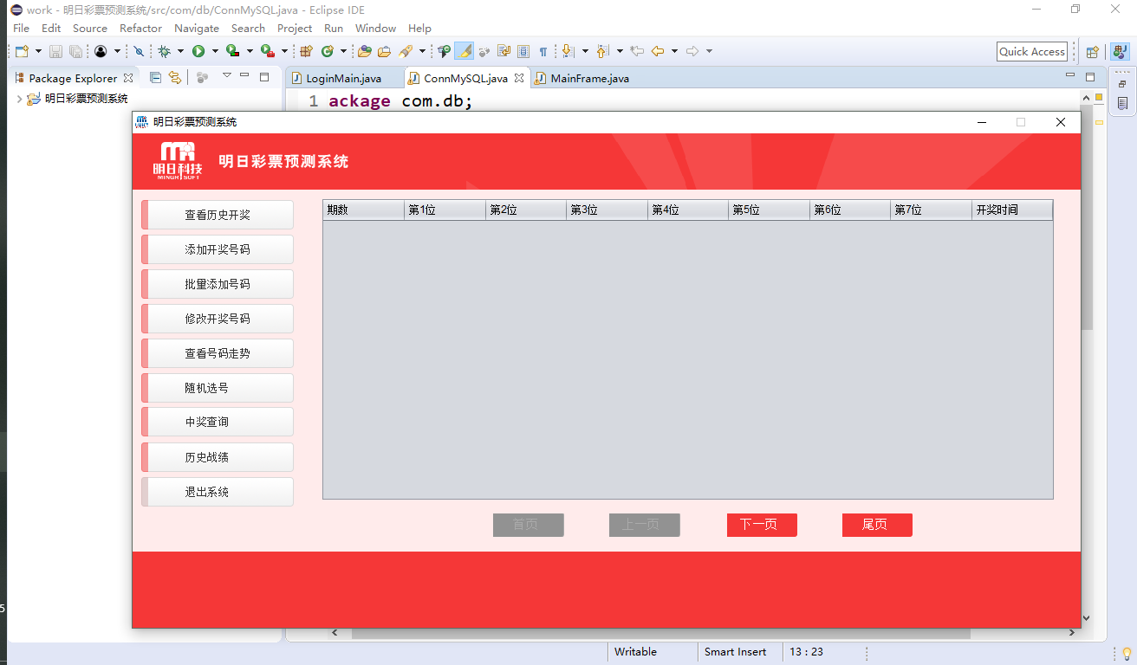Switch to the LoginMain.java tab
The image size is (1137, 665).
(343, 78)
